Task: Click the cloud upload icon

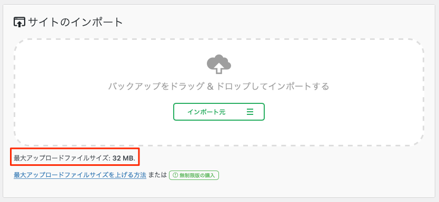Action: [x=219, y=64]
